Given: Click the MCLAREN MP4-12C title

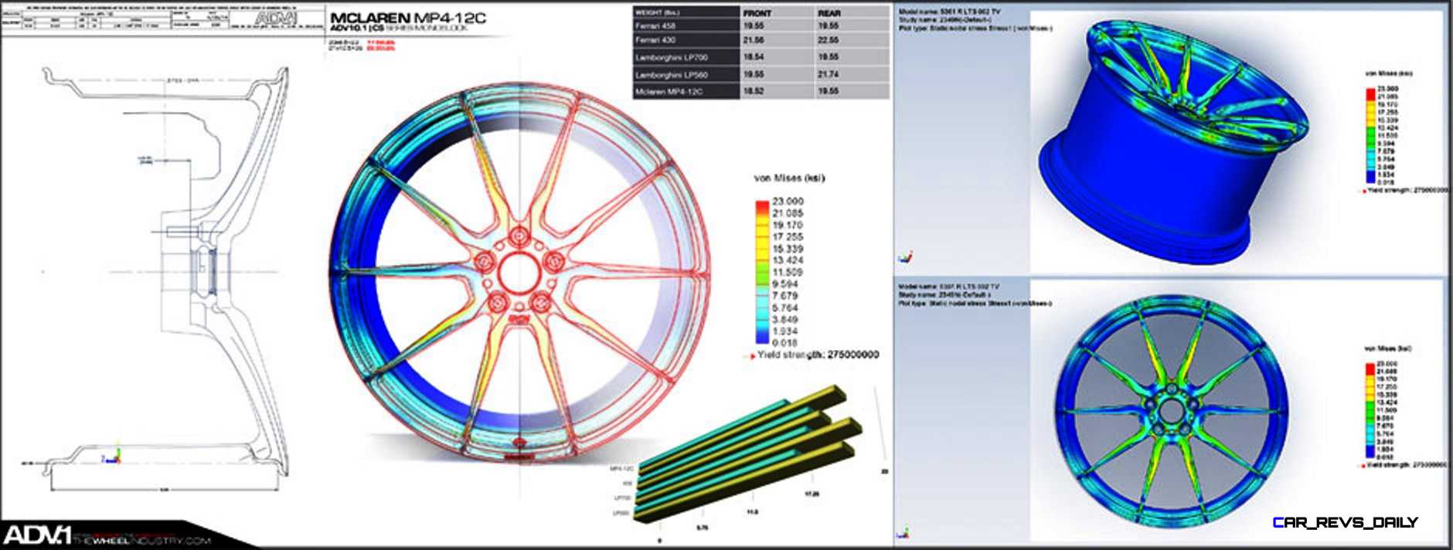Looking at the screenshot, I should pos(408,18).
